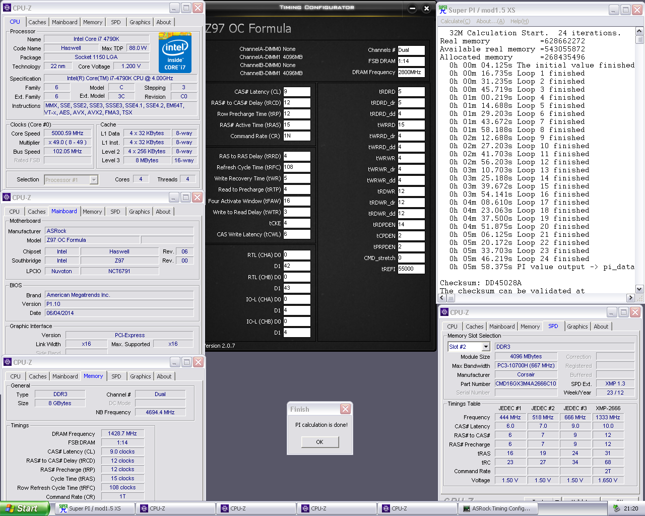Click the Z97 OC Formula model field in CPU-Z
The height and width of the screenshot is (516, 645).
click(x=93, y=240)
